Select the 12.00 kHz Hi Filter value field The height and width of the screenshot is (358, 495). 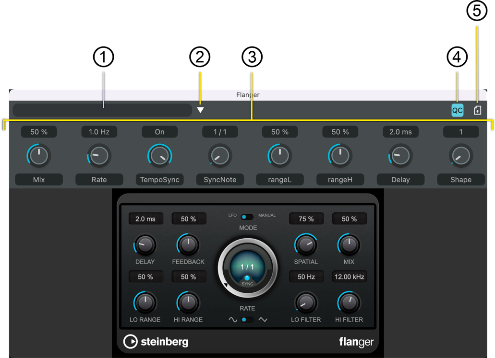tap(349, 277)
